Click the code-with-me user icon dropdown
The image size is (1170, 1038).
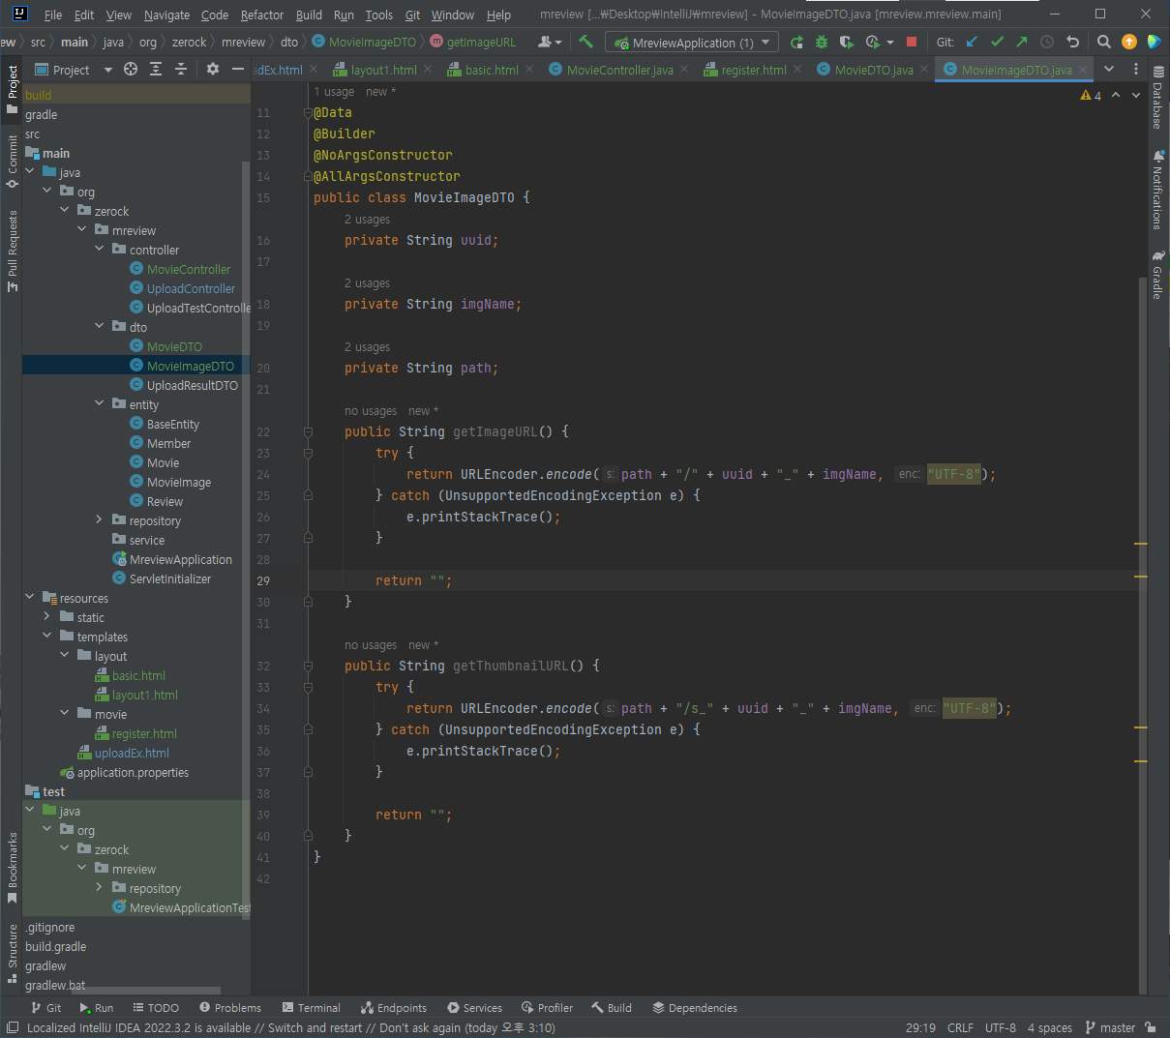point(550,42)
